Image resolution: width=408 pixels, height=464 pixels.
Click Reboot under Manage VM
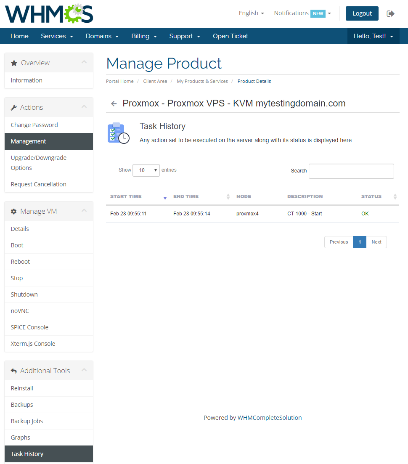pyautogui.click(x=49, y=262)
